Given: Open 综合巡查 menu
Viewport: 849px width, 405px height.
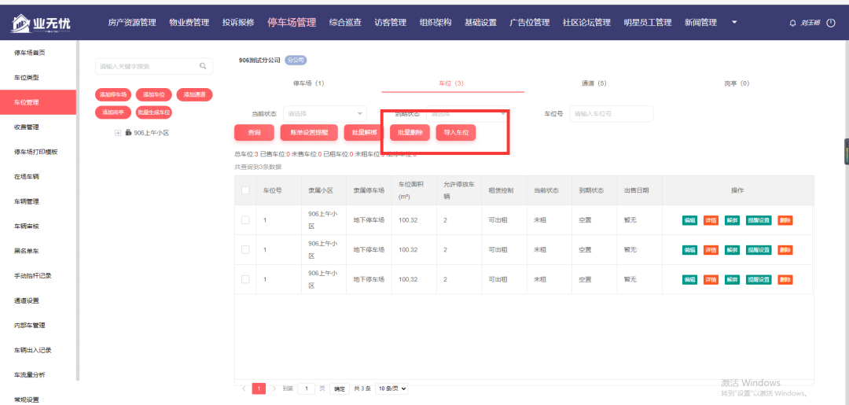Looking at the screenshot, I should click(345, 23).
